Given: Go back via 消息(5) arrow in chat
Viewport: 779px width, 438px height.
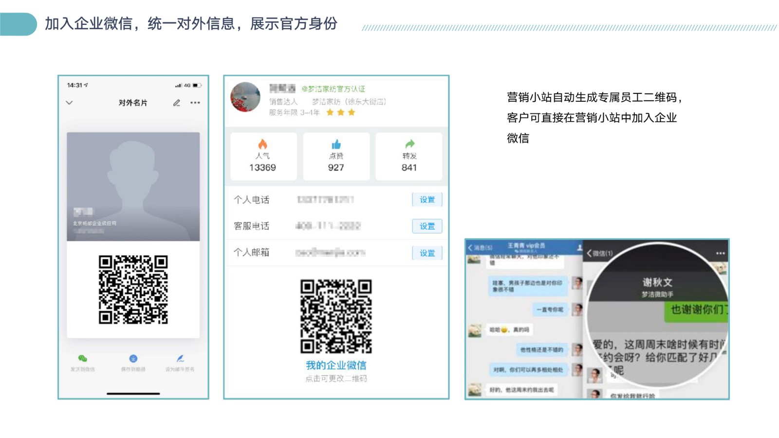Looking at the screenshot, I should point(480,248).
